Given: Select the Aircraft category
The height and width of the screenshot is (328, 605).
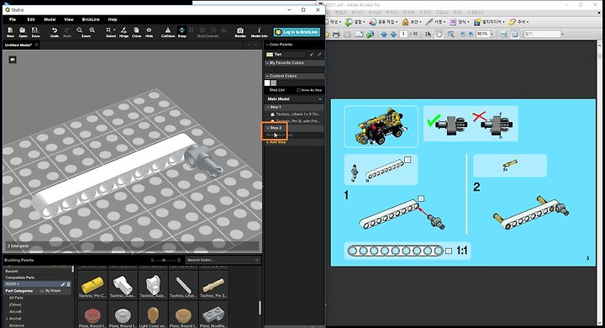Looking at the screenshot, I should coord(15,312).
